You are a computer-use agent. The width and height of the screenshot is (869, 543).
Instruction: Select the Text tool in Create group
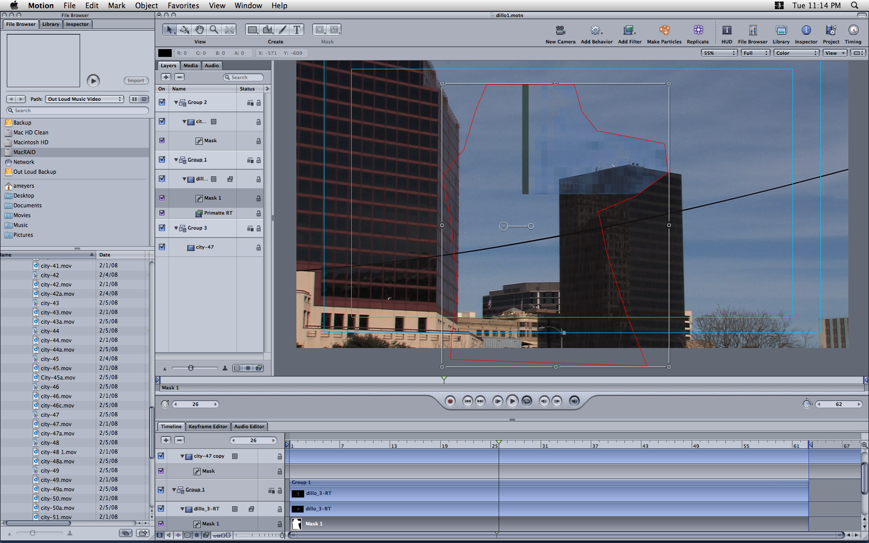click(x=297, y=30)
